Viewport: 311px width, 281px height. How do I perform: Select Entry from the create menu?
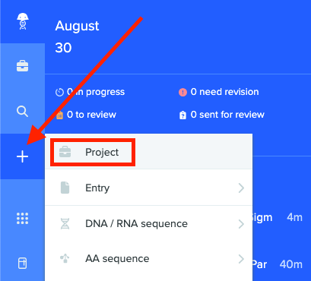click(149, 188)
